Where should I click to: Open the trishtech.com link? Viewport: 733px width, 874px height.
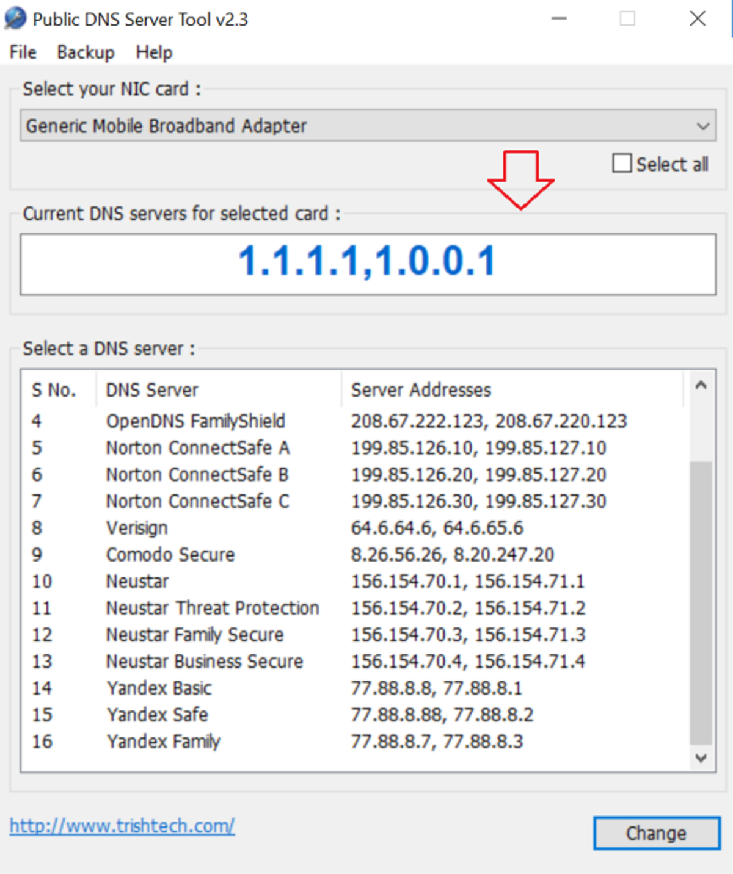(122, 826)
